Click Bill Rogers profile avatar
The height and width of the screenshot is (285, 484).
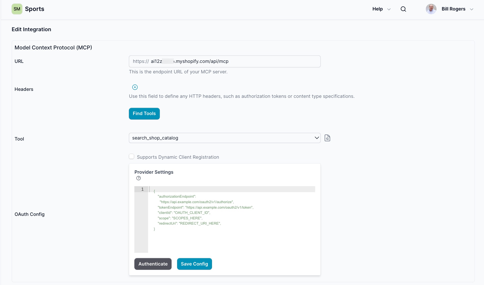431,9
